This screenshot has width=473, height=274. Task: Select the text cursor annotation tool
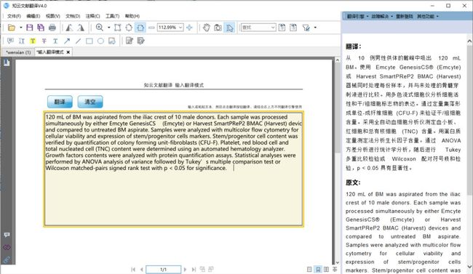(x=21, y=41)
